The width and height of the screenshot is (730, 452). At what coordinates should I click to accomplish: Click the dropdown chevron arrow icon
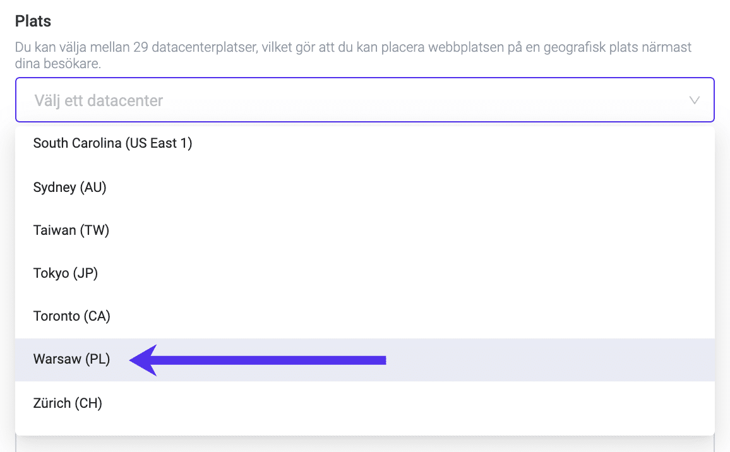point(695,100)
